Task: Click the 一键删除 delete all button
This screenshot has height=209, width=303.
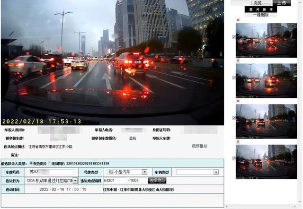Action: tap(261, 15)
